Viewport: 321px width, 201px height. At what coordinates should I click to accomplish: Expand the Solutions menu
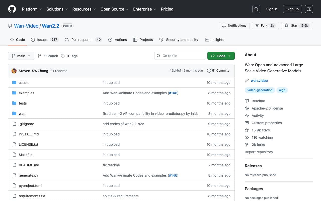pos(57,9)
